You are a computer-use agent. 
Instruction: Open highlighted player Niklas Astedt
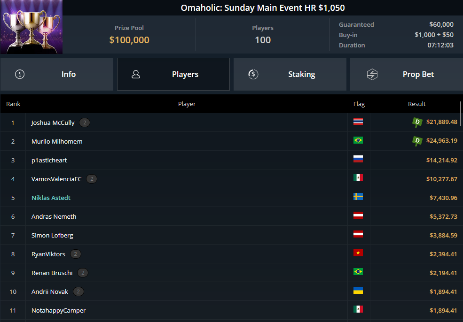pyautogui.click(x=51, y=198)
